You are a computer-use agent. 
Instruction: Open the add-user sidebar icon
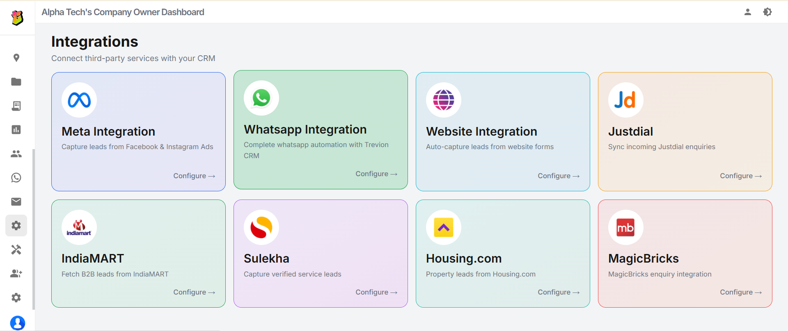point(16,274)
